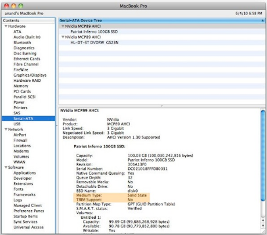This screenshot has height=235, width=267.
Task: Click the TRIM Support value No
Action: point(130,200)
